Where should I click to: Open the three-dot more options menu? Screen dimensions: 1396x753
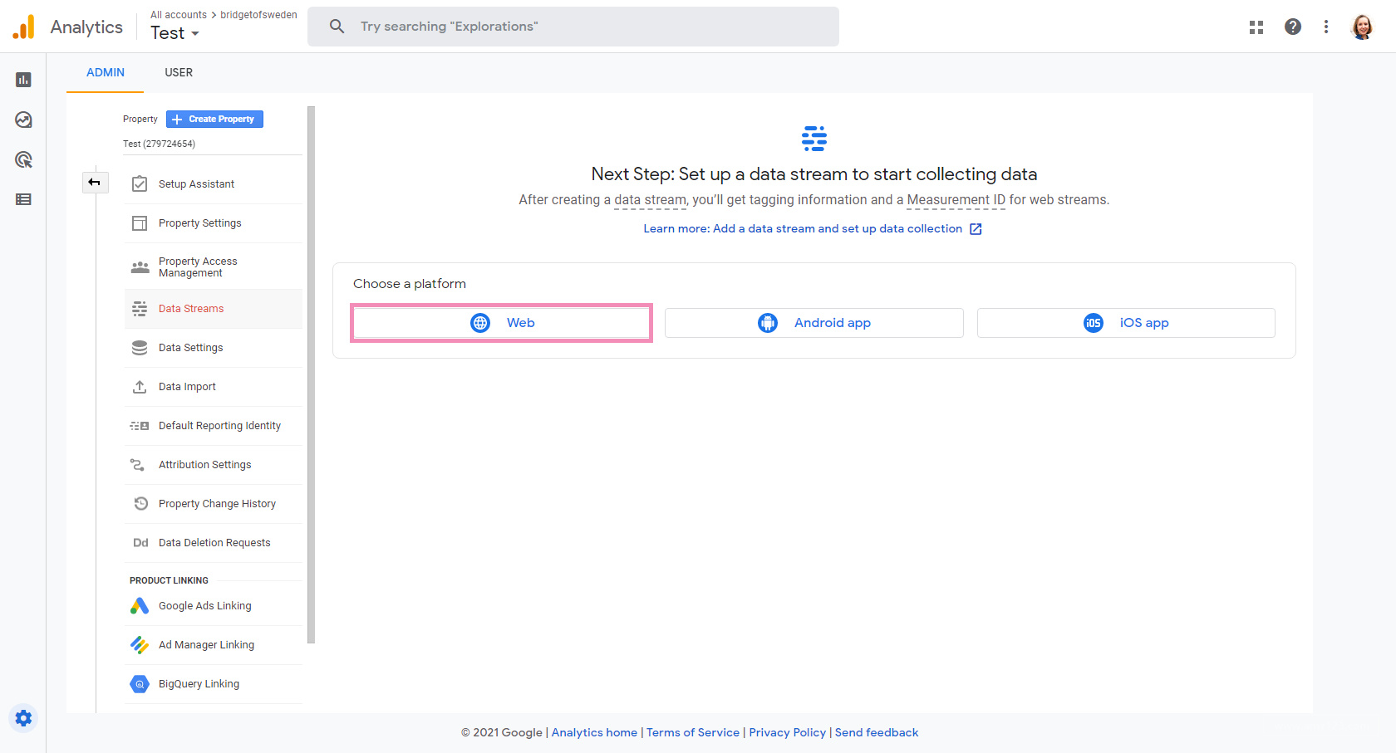1326,27
